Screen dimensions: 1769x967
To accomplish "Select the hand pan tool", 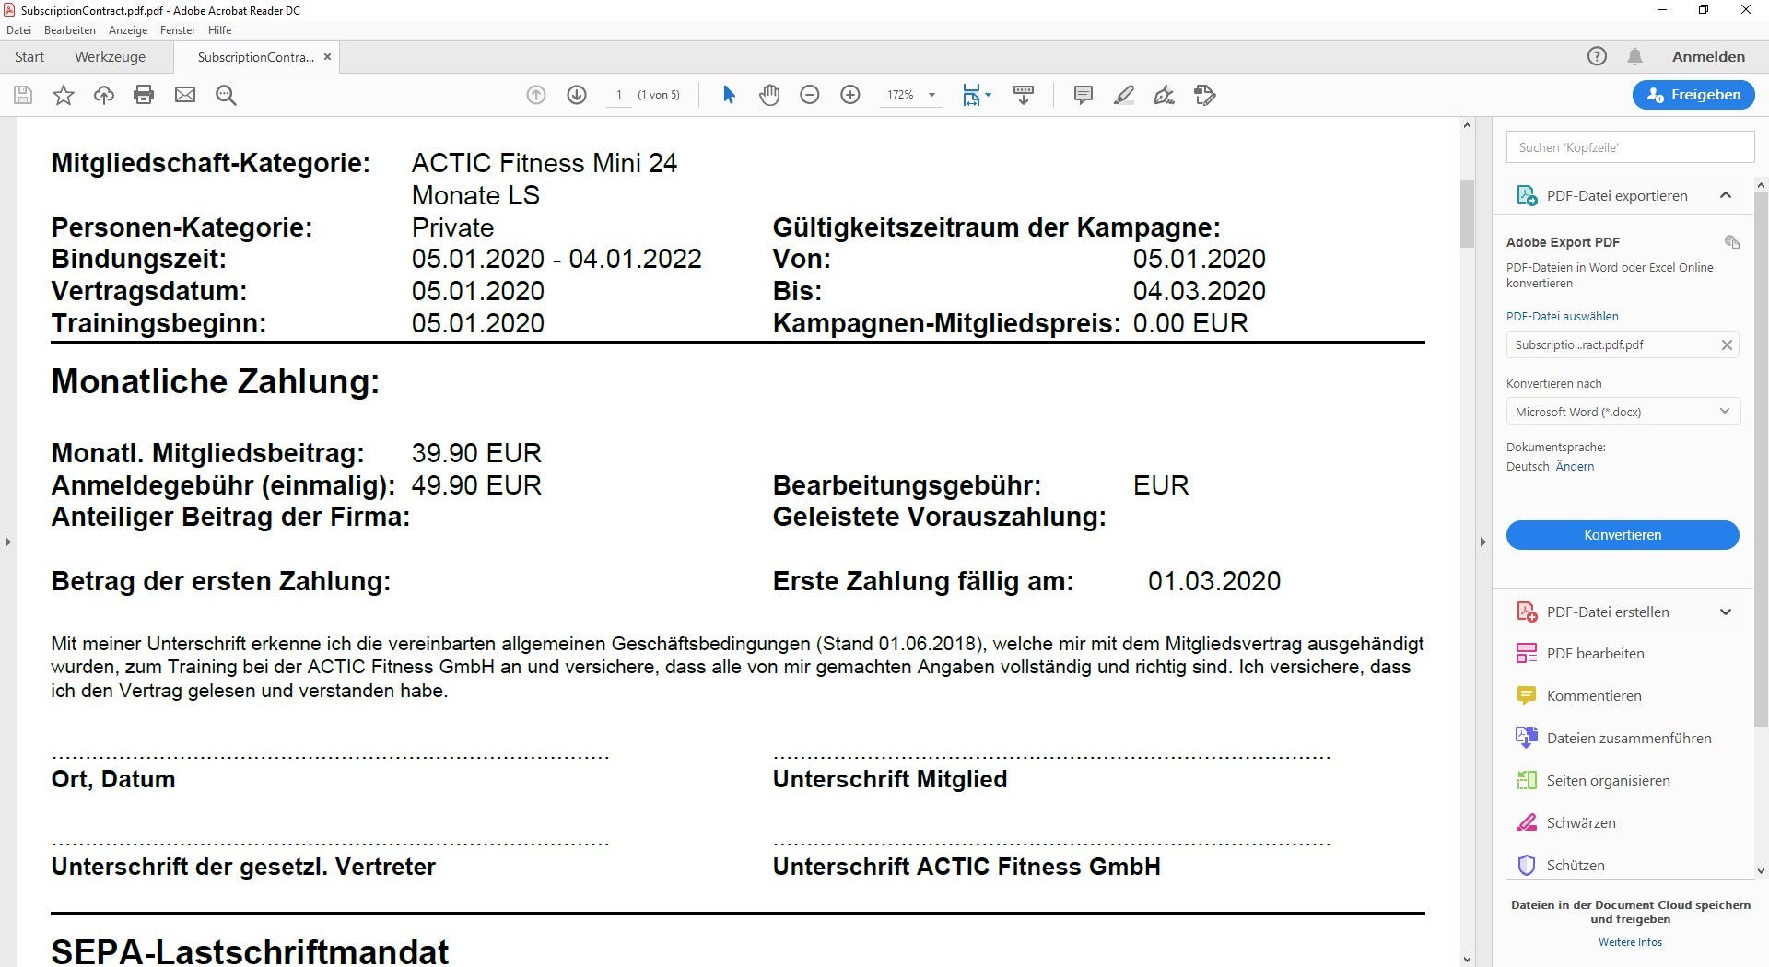I will click(769, 95).
